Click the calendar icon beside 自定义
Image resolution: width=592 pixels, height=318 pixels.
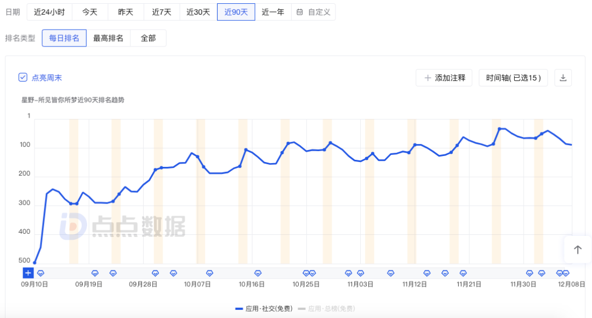[300, 12]
